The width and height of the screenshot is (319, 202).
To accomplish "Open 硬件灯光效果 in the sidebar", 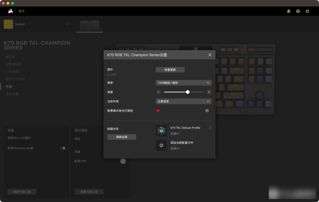I will 15,79.
